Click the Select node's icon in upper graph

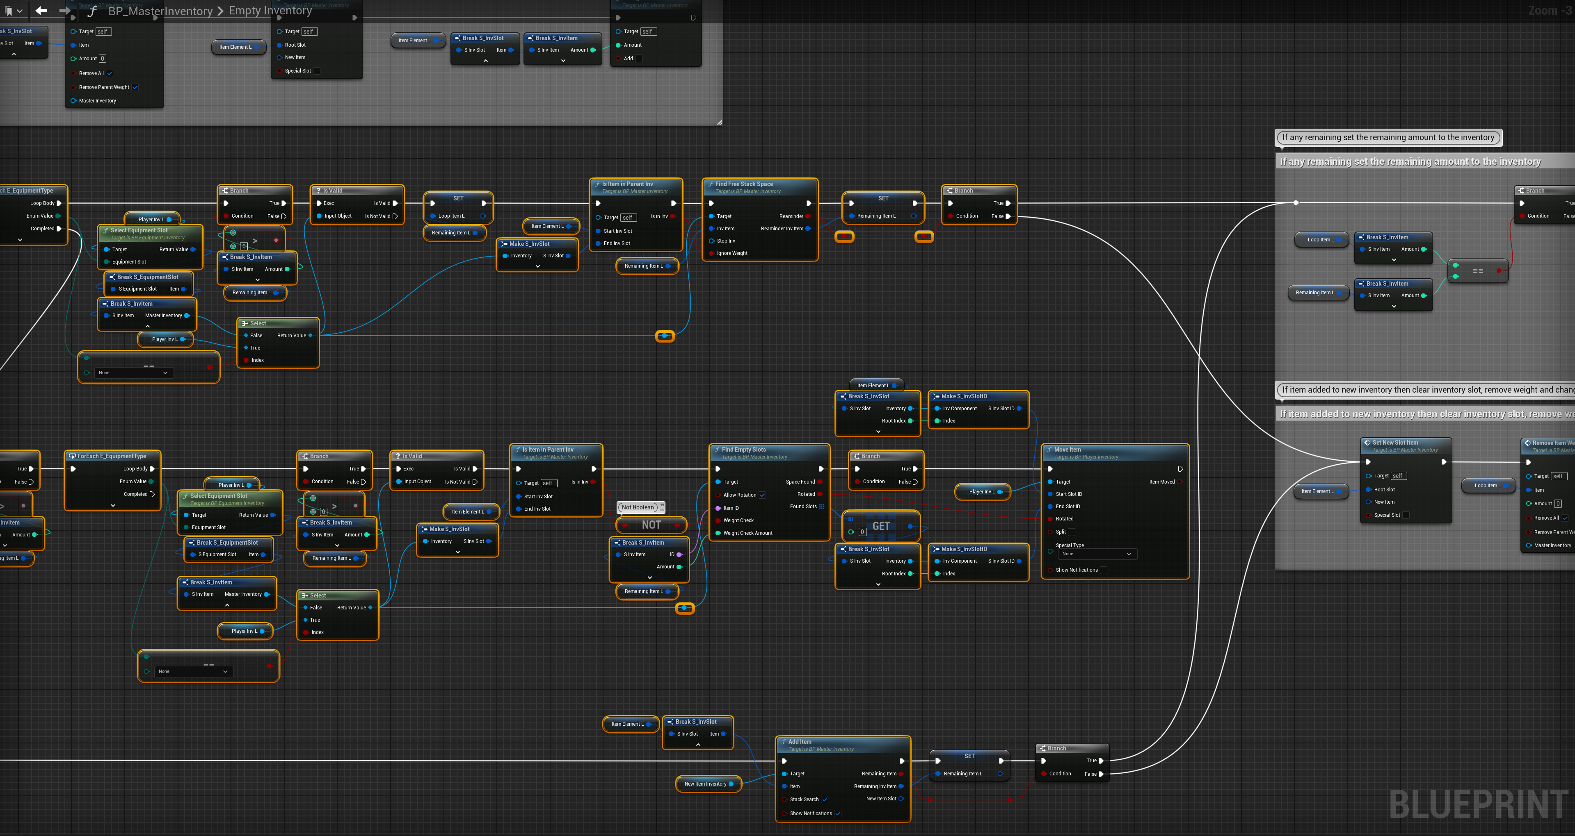tap(245, 324)
